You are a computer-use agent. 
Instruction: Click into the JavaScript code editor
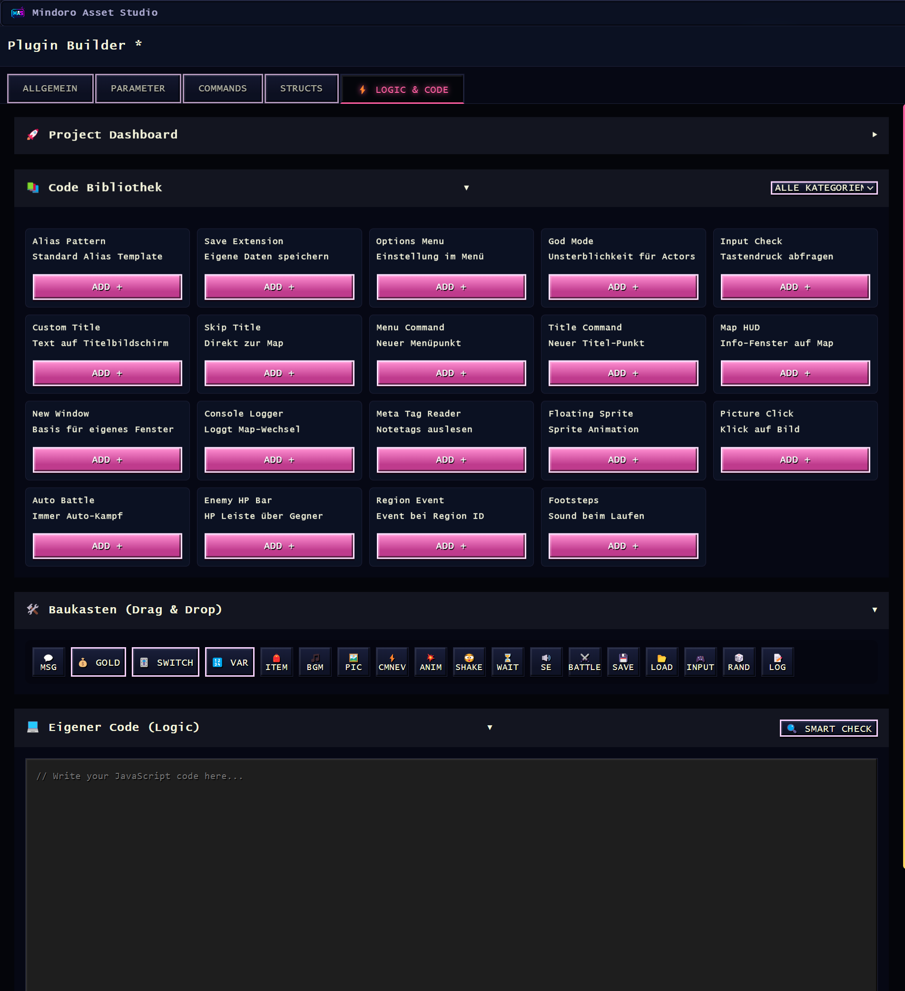(451, 875)
